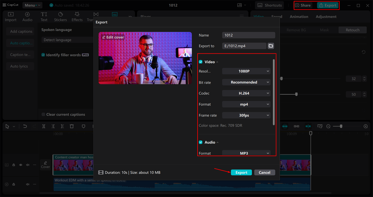Click the trash delete icon in timeline toolbar
Image resolution: width=373 pixels, height=197 pixels.
coord(72,126)
